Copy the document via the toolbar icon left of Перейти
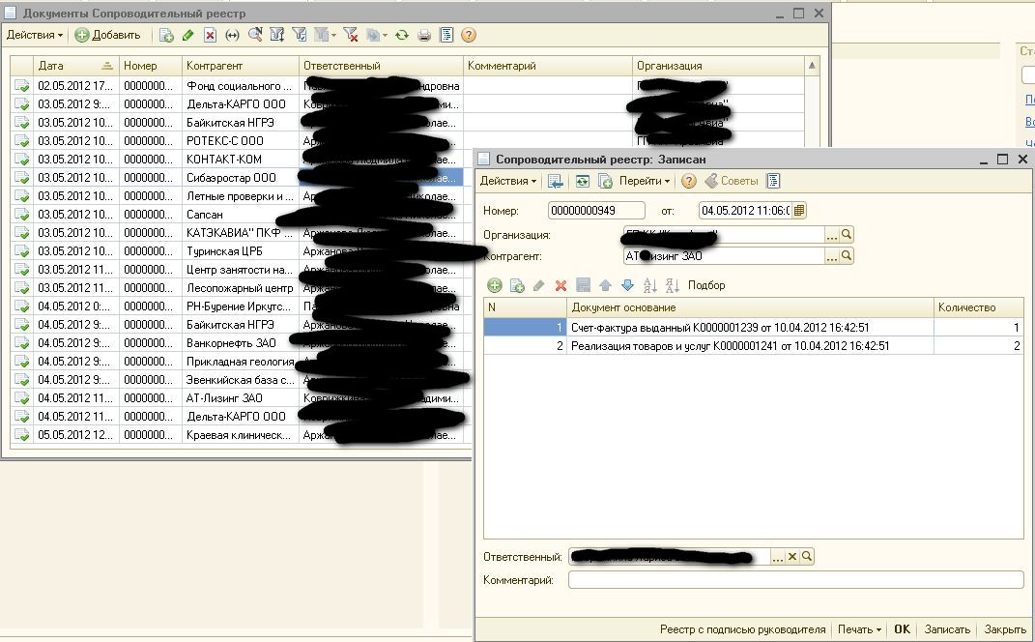The width and height of the screenshot is (1035, 642). 605,181
